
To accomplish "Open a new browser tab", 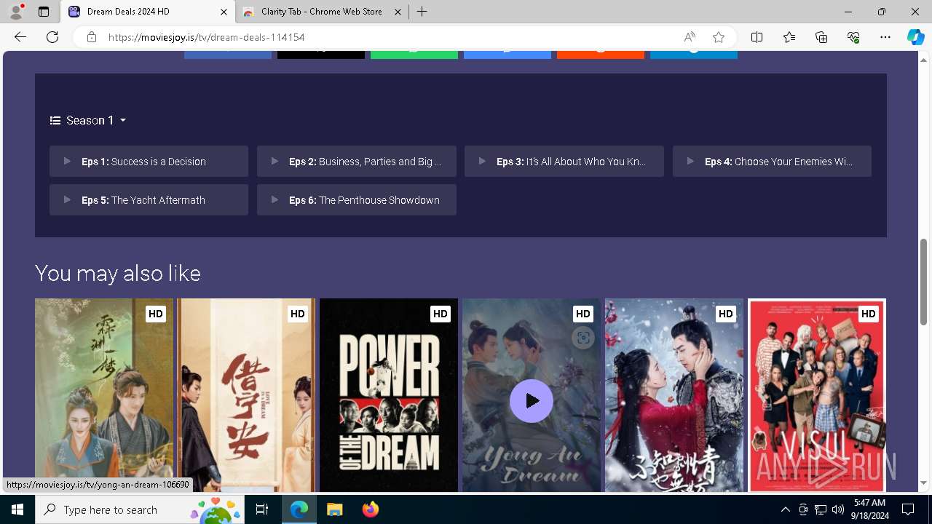I will [422, 12].
